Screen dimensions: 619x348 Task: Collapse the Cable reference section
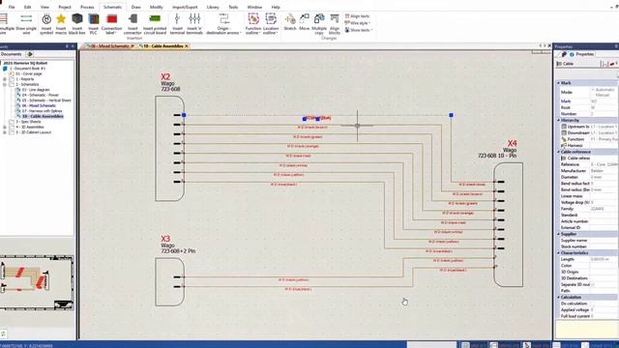click(x=559, y=152)
